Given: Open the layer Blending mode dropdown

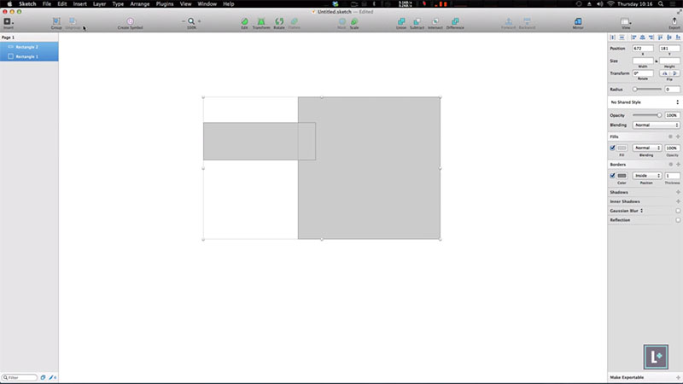Looking at the screenshot, I should click(656, 125).
